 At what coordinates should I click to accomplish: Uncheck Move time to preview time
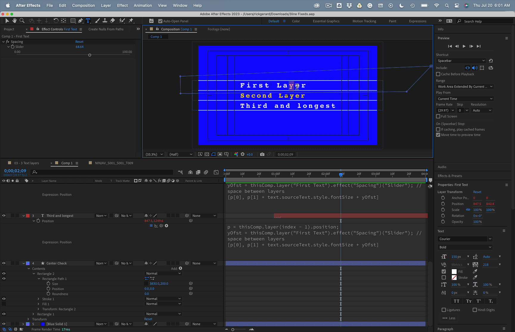tap(438, 135)
